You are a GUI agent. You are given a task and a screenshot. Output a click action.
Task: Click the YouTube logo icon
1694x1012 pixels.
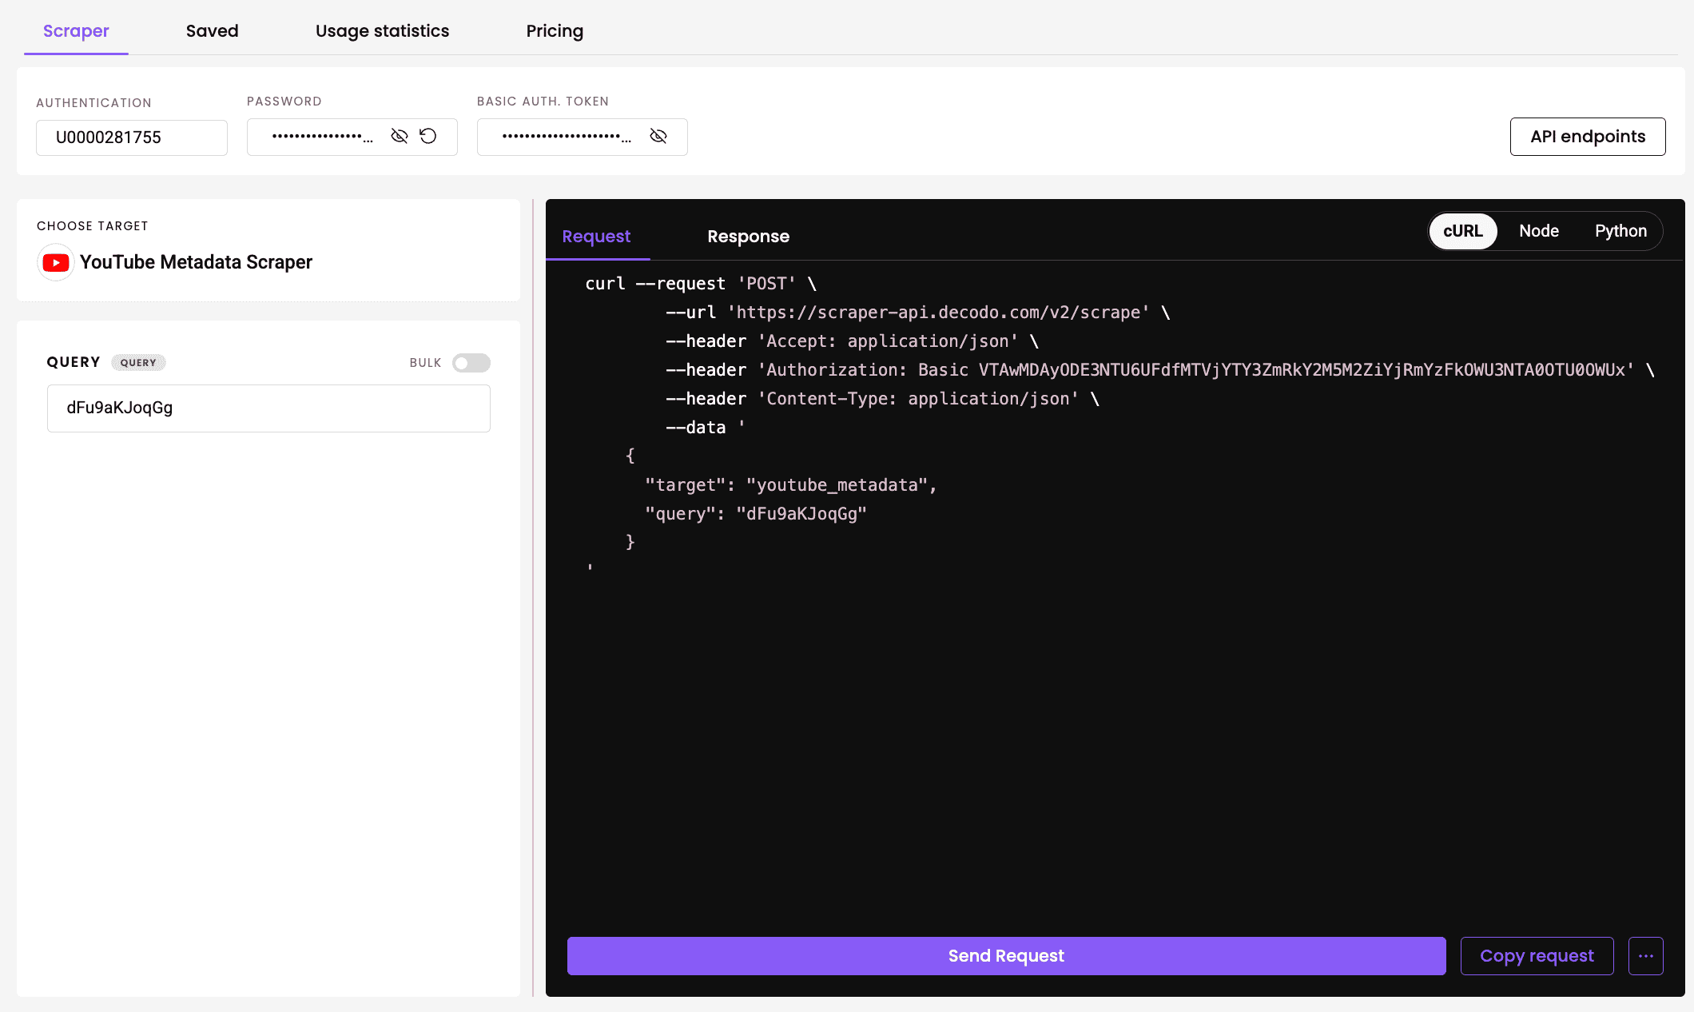(x=56, y=262)
